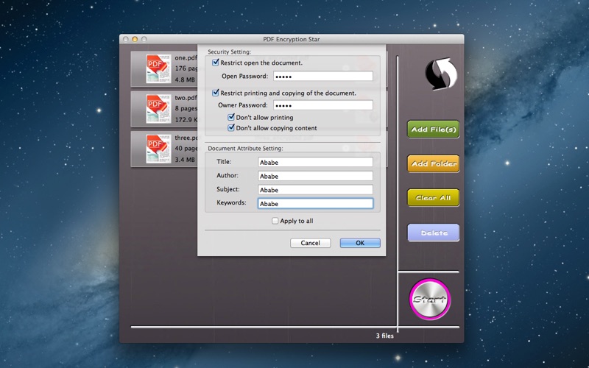Enable the Apply to all checkbox

point(275,221)
